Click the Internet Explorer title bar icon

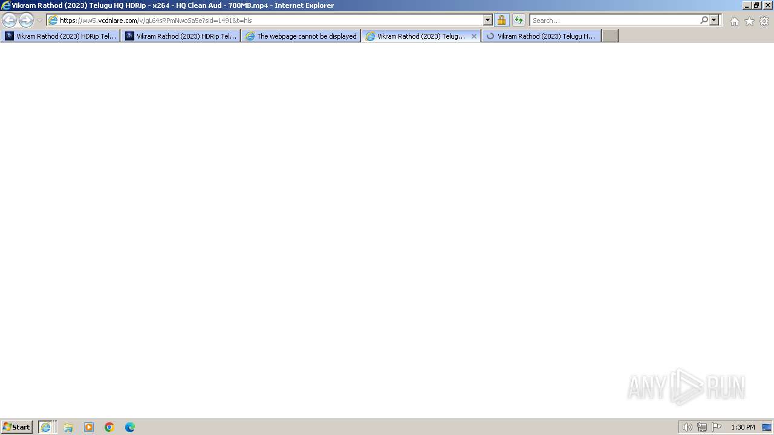click(6, 5)
